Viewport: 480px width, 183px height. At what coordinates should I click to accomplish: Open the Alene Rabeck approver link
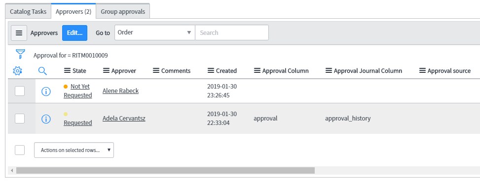coord(120,91)
